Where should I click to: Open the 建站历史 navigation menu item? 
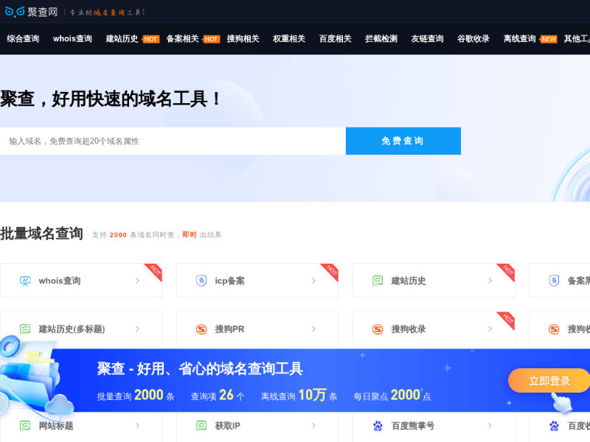coord(122,39)
